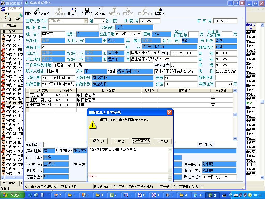Select patient 神内28 in patient list
The width and height of the screenshot is (265, 199).
pyautogui.click(x=12, y=36)
